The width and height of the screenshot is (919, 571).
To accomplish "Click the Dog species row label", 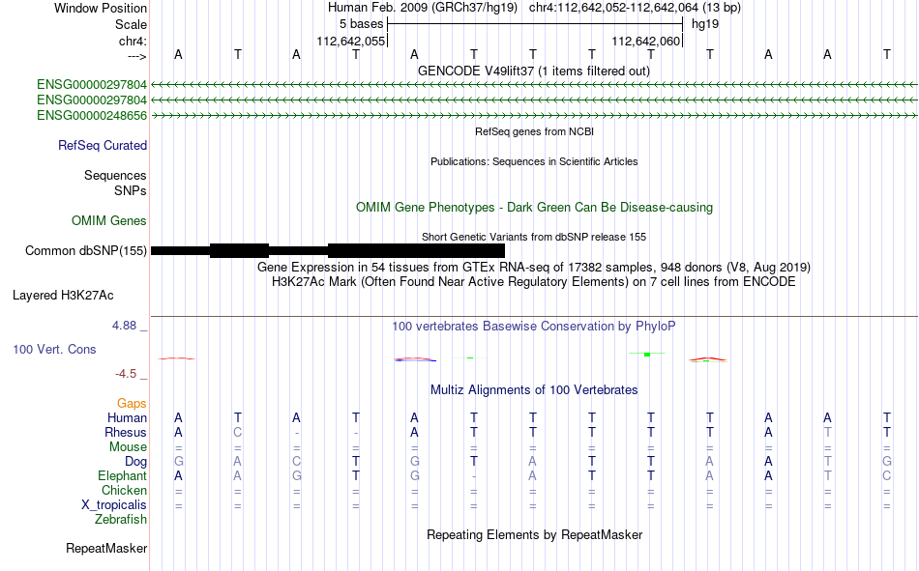I will point(136,462).
